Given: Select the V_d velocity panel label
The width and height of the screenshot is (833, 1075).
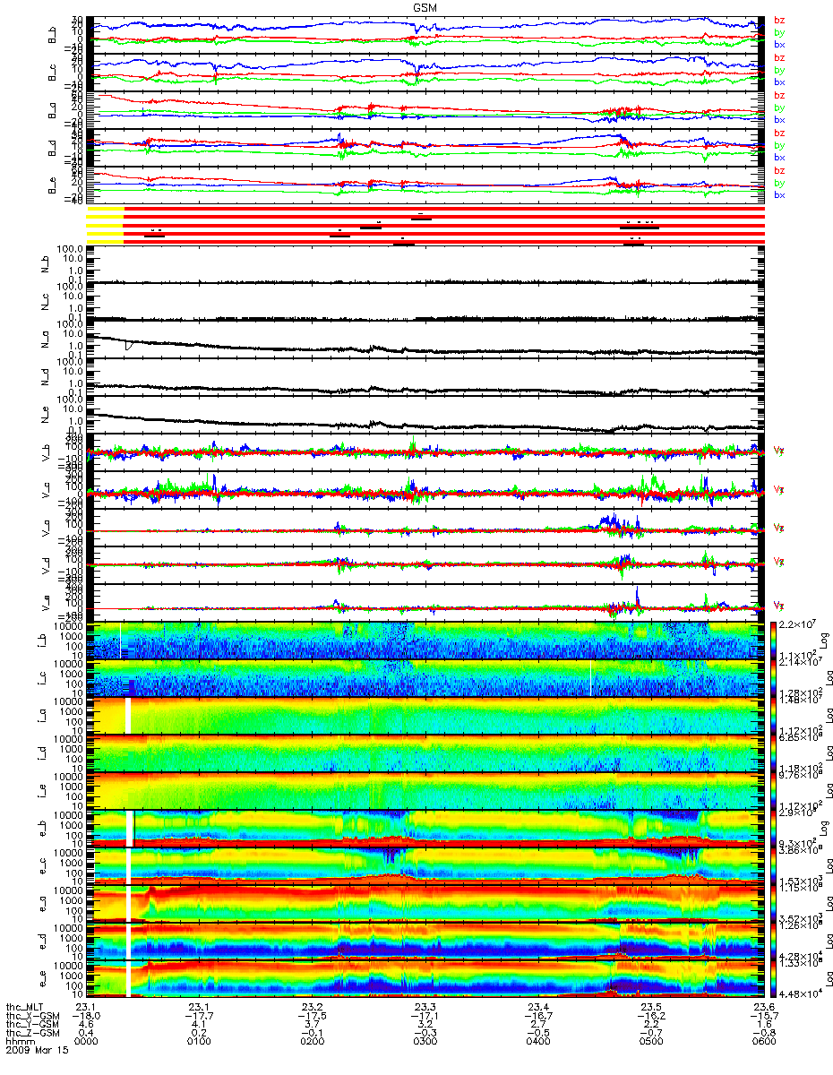Looking at the screenshot, I should point(45,565).
